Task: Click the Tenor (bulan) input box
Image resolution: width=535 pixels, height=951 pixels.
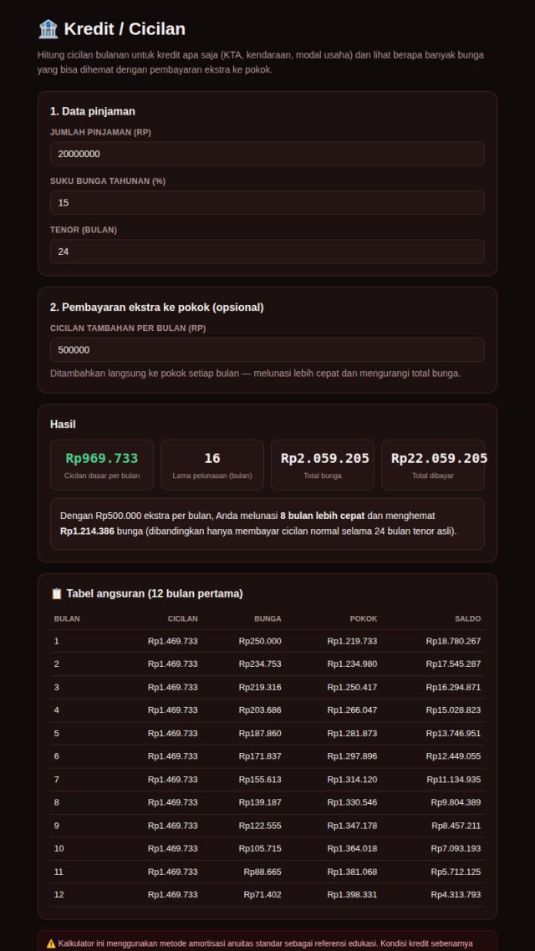Action: (267, 251)
